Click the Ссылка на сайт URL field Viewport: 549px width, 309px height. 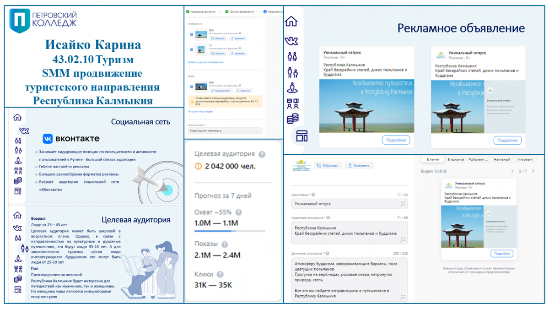pyautogui.click(x=225, y=130)
